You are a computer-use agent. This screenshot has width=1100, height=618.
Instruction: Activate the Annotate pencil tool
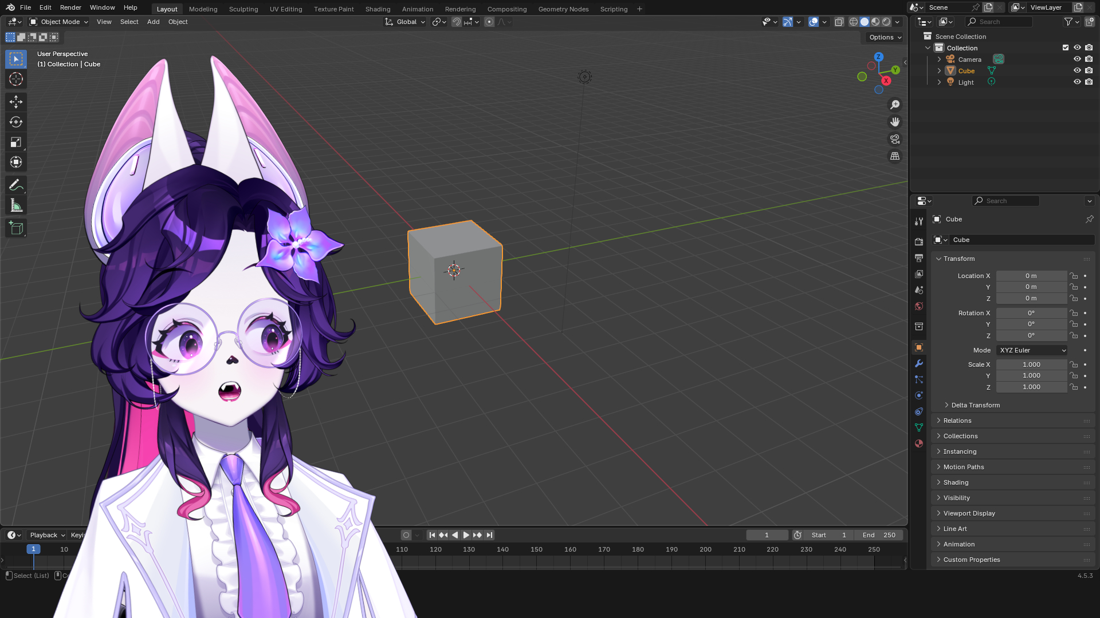16,185
